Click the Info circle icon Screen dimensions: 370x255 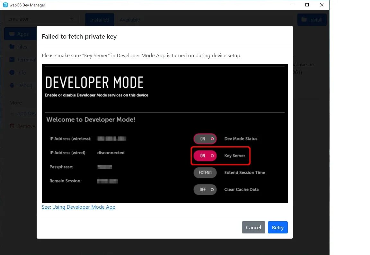12,72
